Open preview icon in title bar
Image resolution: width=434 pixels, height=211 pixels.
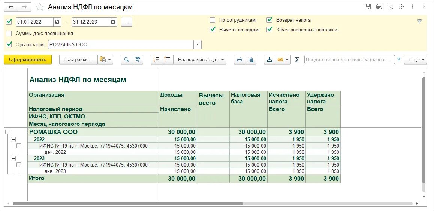pos(390,7)
